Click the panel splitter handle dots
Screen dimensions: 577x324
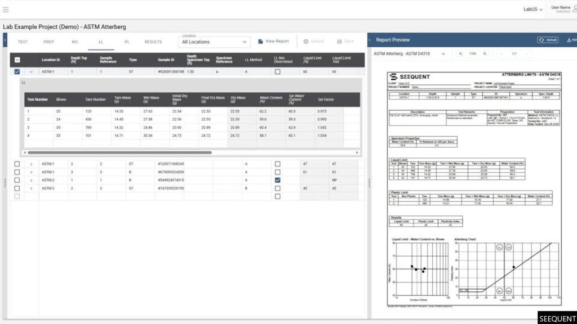(369, 183)
